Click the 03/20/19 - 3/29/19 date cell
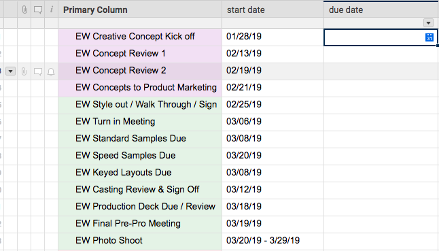The height and width of the screenshot is (251, 439). point(273,241)
